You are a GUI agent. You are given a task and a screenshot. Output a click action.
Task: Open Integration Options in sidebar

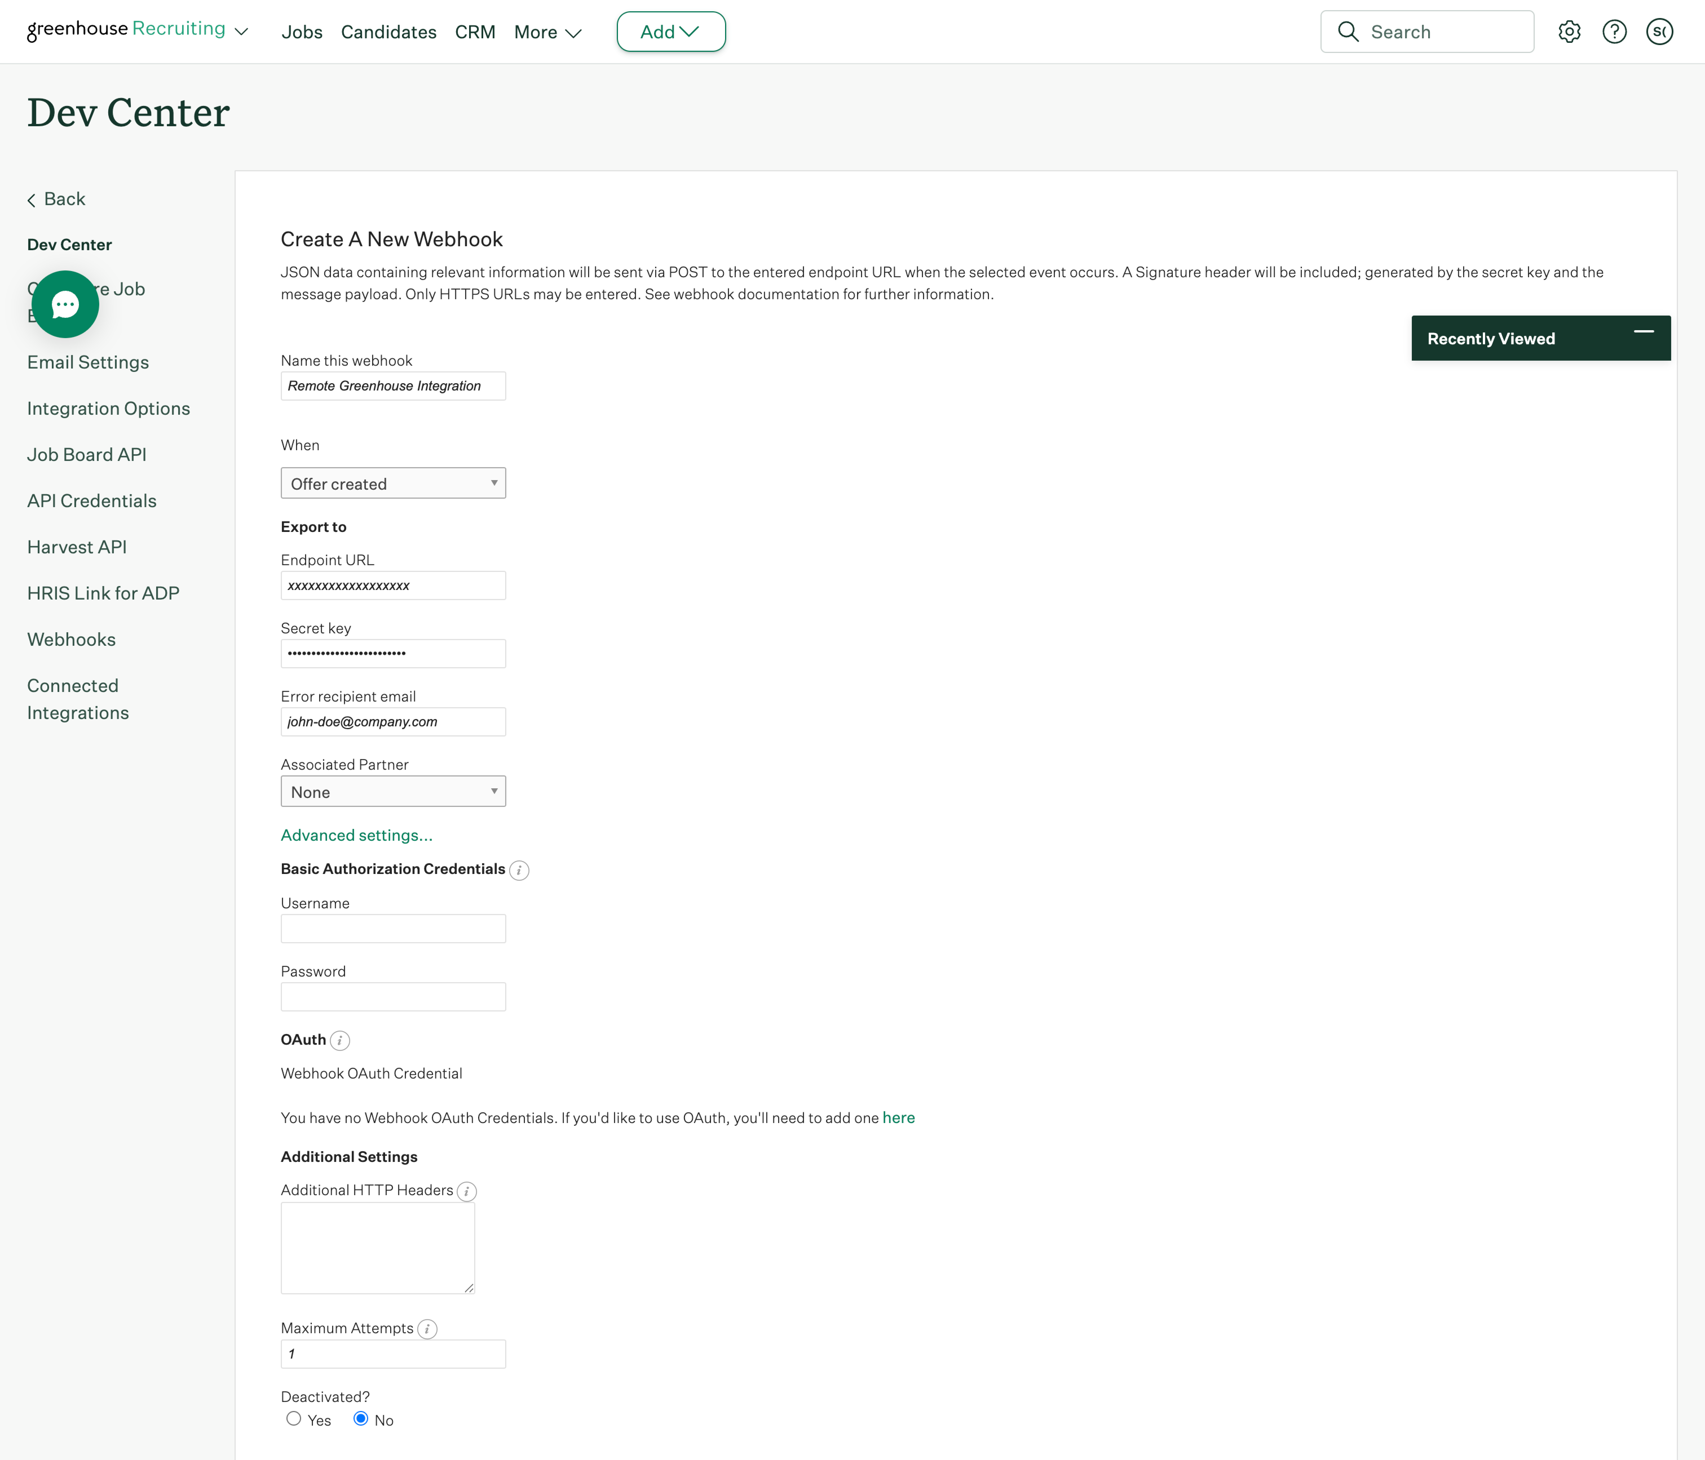[x=109, y=409]
